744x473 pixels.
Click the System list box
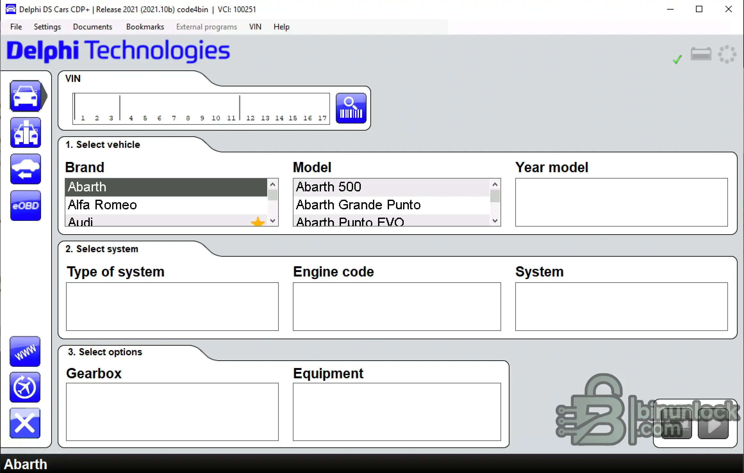622,307
